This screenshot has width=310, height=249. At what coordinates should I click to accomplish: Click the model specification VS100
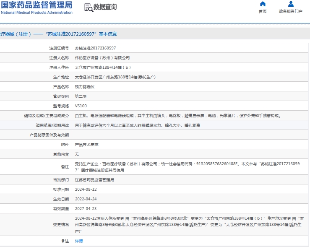(81, 106)
